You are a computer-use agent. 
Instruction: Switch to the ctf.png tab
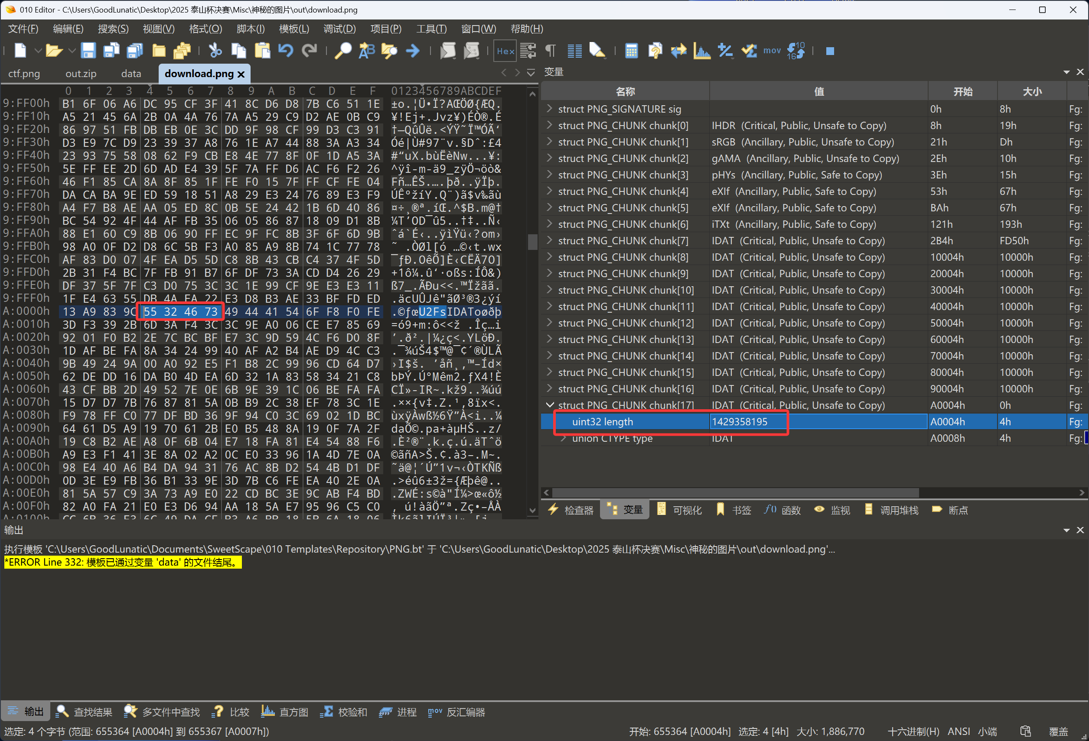point(24,74)
